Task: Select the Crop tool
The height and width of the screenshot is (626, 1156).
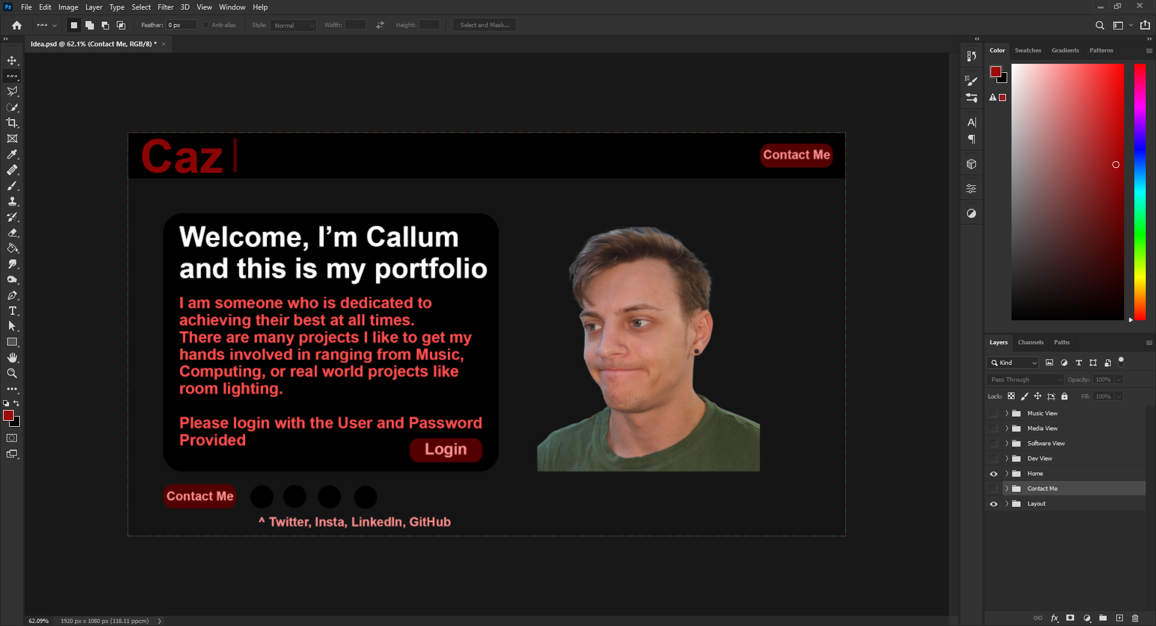Action: tap(12, 123)
